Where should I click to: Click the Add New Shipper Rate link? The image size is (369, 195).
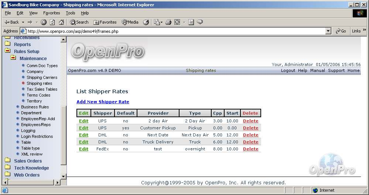click(x=103, y=102)
